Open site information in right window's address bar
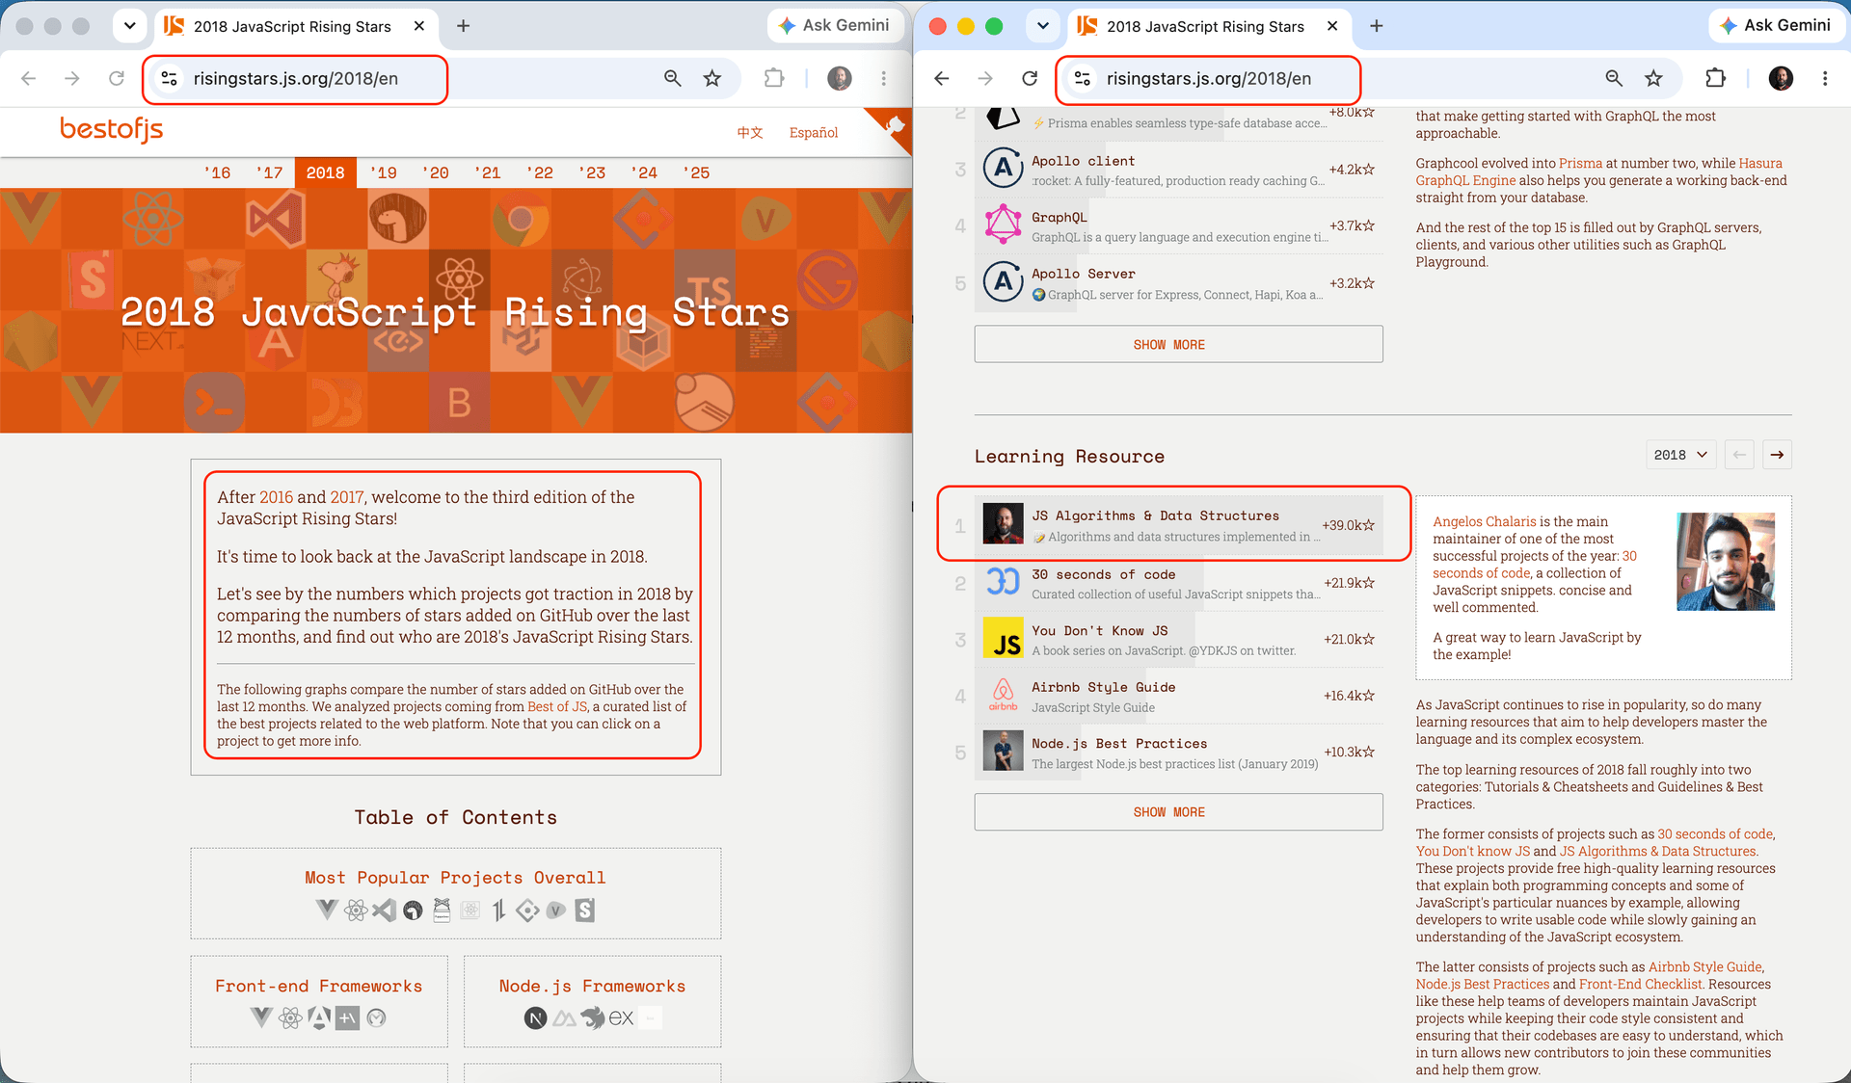The width and height of the screenshot is (1851, 1083). pos(1083,79)
